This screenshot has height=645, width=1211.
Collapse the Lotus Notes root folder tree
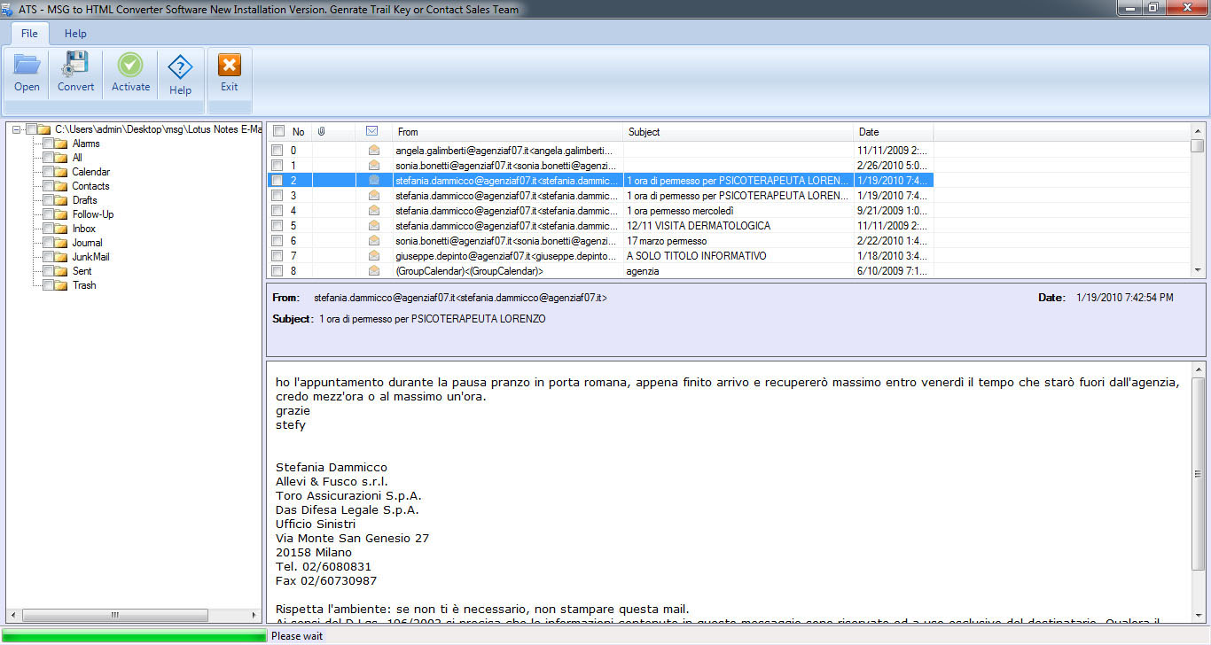pos(18,129)
